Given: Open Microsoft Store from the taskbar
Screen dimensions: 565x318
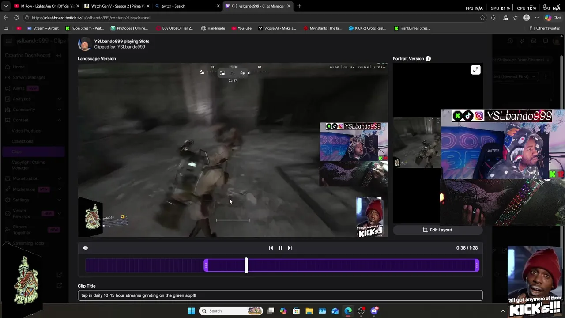Looking at the screenshot, I should click(x=296, y=311).
